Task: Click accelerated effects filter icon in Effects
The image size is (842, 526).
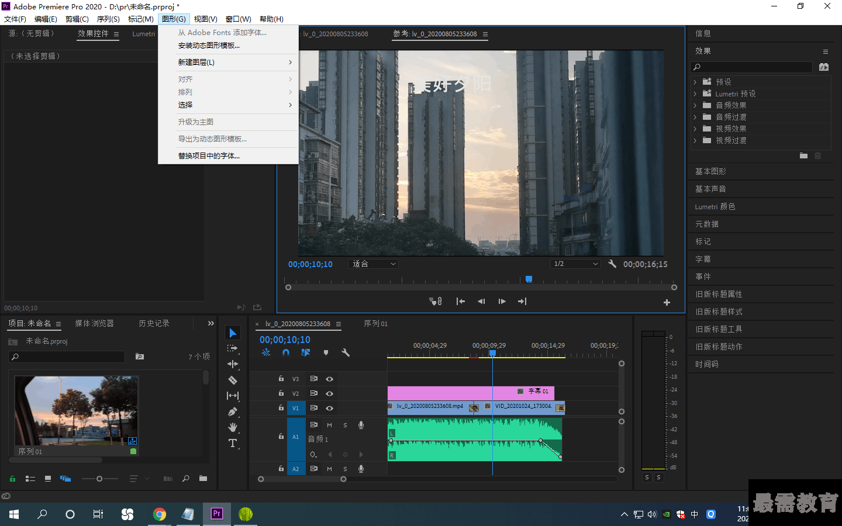Action: (x=824, y=67)
